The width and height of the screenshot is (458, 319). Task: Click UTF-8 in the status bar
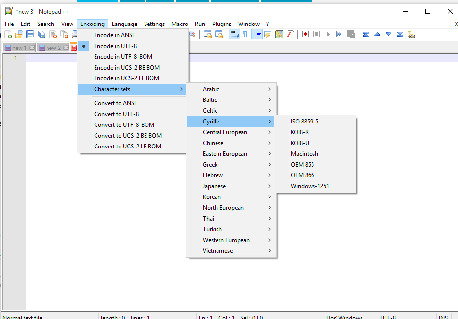(x=388, y=317)
